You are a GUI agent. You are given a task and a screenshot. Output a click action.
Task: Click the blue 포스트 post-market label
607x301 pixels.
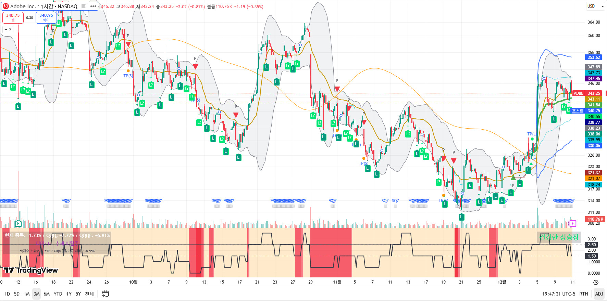point(578,111)
